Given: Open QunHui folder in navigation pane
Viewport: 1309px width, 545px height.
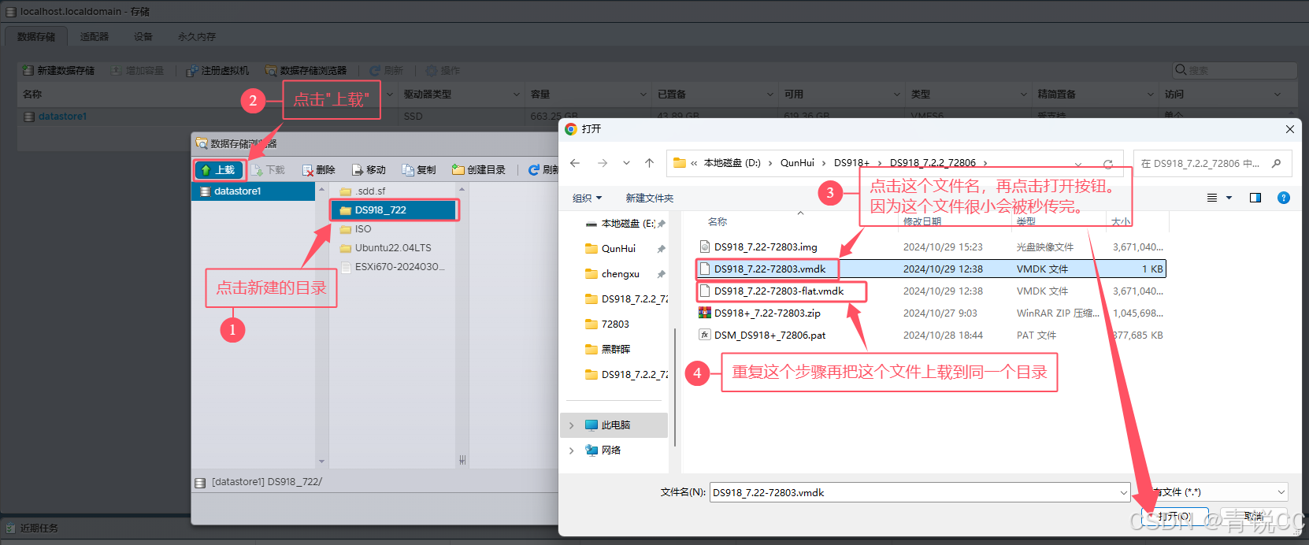Looking at the screenshot, I should [x=618, y=248].
